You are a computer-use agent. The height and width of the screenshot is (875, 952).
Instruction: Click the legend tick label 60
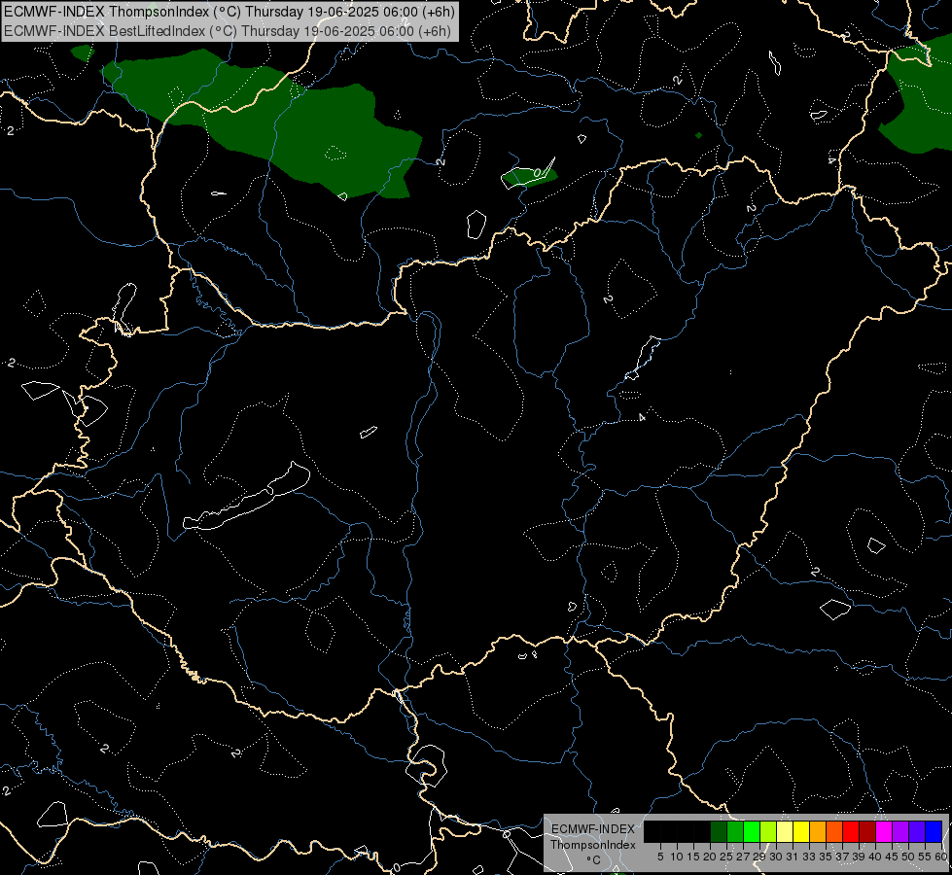click(x=941, y=857)
